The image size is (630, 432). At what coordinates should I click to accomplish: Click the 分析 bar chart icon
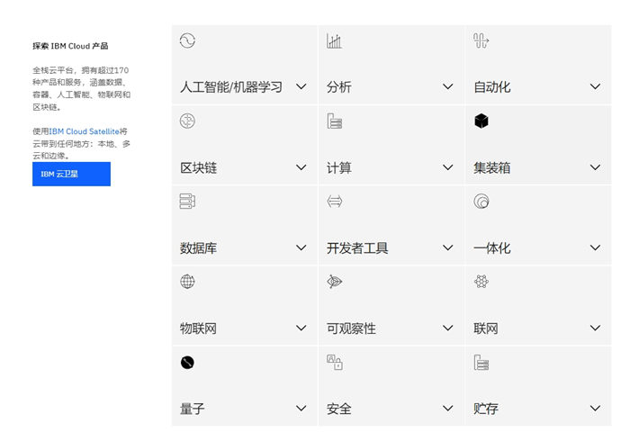[334, 40]
